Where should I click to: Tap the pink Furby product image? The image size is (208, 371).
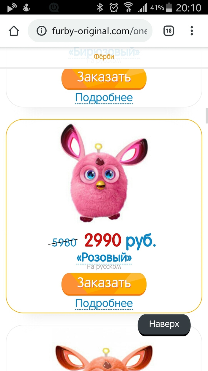point(104,173)
